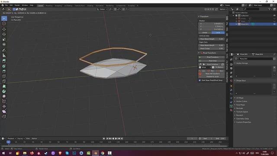Open the Modifiers properties tab
This screenshot has height=156, width=277.
pos(231,90)
